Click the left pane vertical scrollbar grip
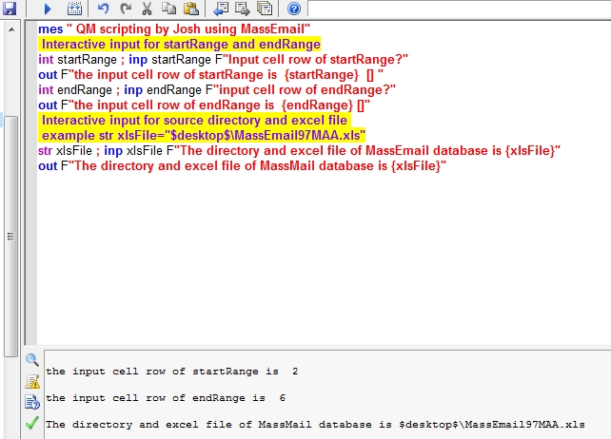 pos(11,237)
